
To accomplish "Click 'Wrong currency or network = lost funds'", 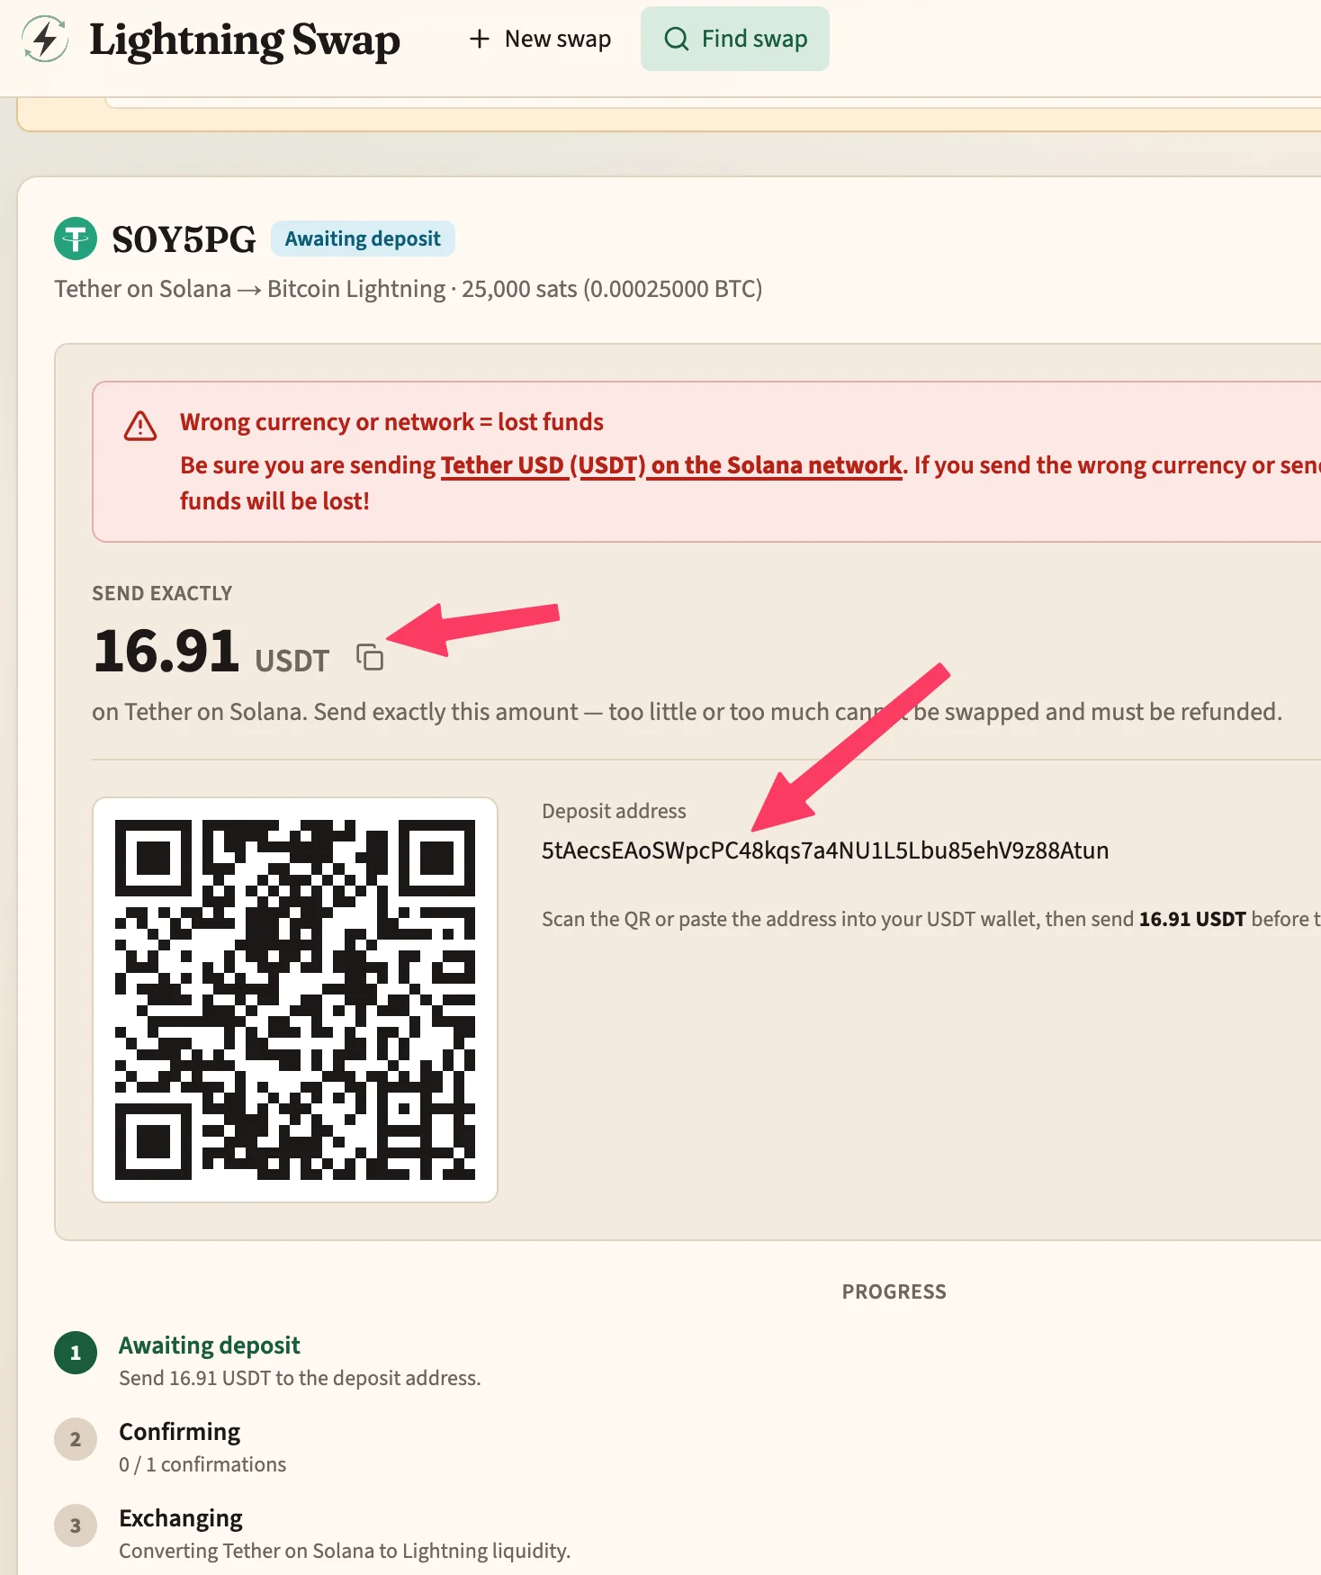I will coord(391,422).
